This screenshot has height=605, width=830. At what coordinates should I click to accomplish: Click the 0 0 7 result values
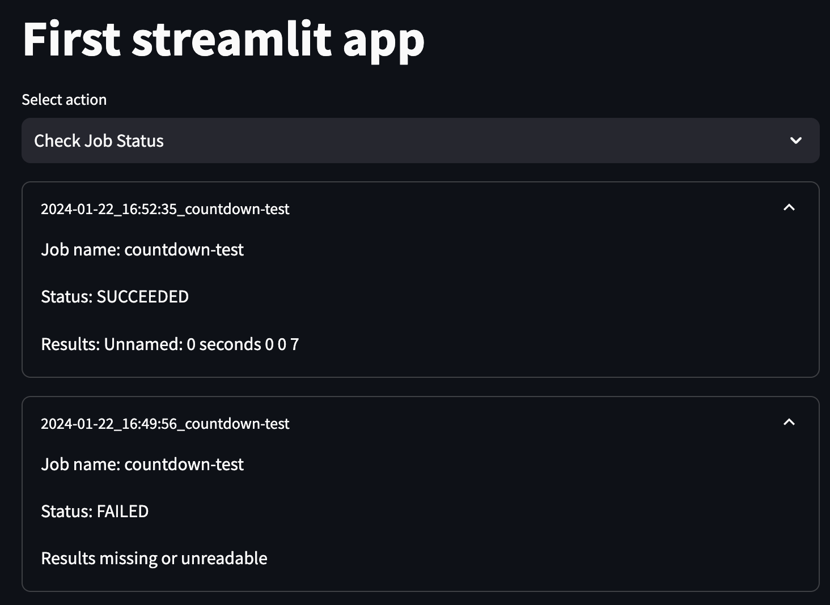282,344
